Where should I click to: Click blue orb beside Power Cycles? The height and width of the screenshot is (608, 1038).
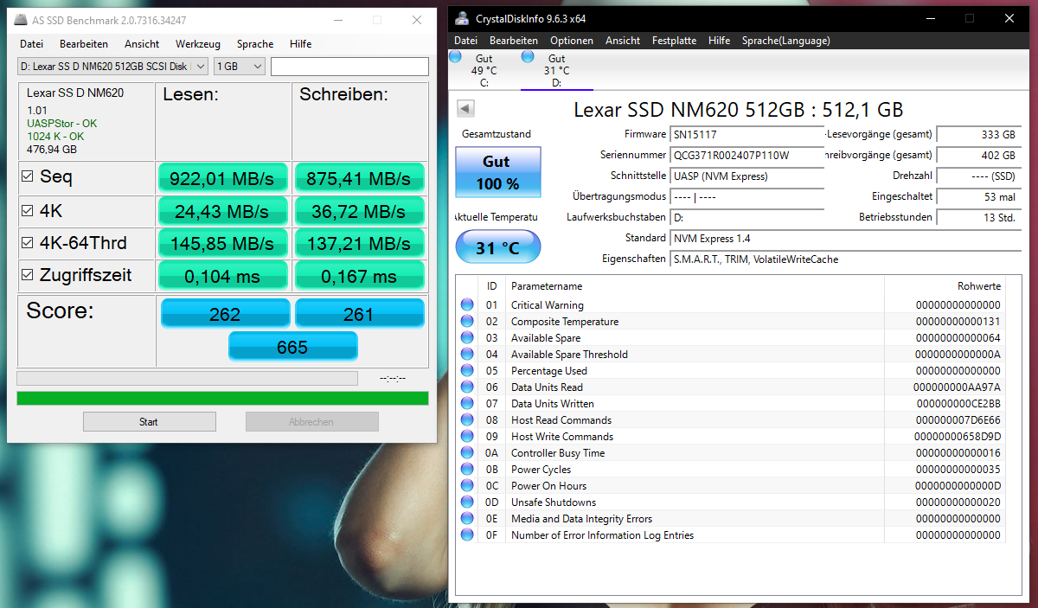coord(467,469)
